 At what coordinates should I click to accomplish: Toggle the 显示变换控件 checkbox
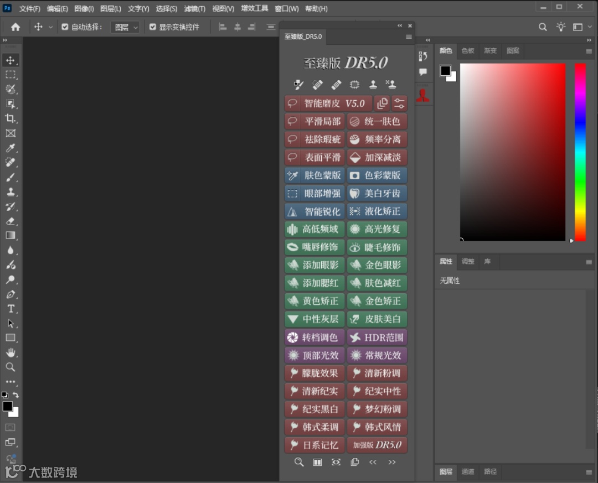[x=153, y=27]
